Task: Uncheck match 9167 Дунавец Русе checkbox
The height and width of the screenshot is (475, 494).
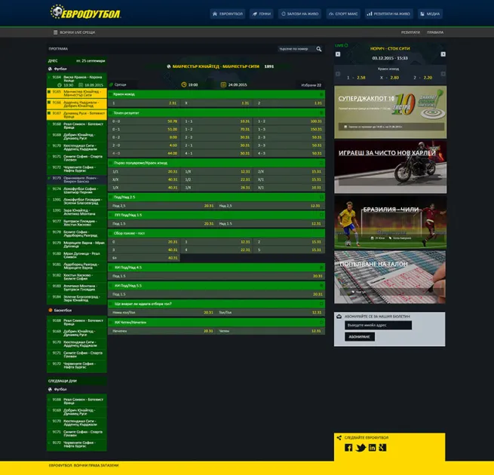Action: tap(49, 113)
